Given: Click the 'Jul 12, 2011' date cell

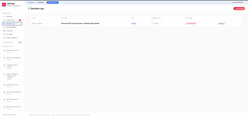Looking at the screenshot, I should coord(37,24).
